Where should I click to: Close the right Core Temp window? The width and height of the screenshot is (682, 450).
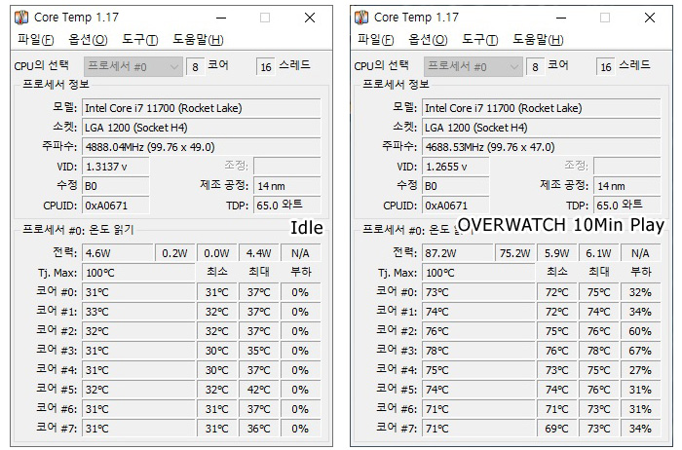point(650,18)
